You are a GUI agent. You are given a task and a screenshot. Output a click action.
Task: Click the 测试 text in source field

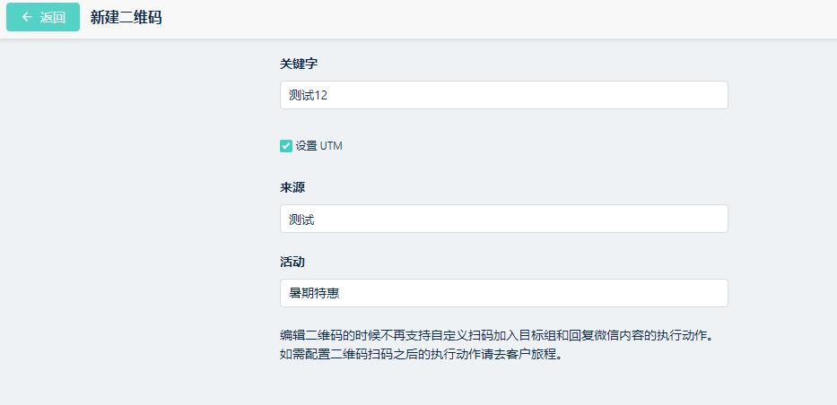(301, 219)
